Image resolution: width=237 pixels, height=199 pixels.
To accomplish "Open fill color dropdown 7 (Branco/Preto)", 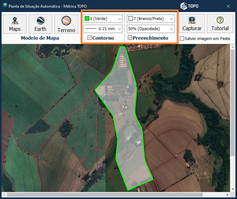I will [x=151, y=19].
